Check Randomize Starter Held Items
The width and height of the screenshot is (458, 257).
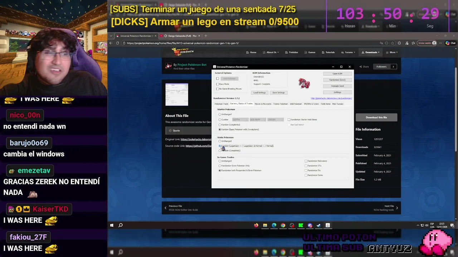tap(289, 120)
